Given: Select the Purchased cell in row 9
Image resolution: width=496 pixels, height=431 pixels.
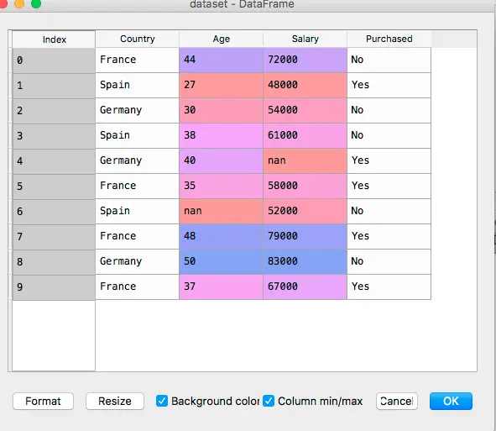Looking at the screenshot, I should click(389, 286).
